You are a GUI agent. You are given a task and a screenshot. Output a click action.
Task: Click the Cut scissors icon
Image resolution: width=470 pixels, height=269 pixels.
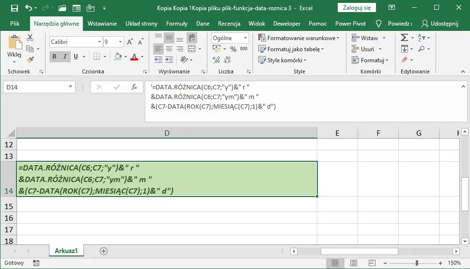click(30, 38)
